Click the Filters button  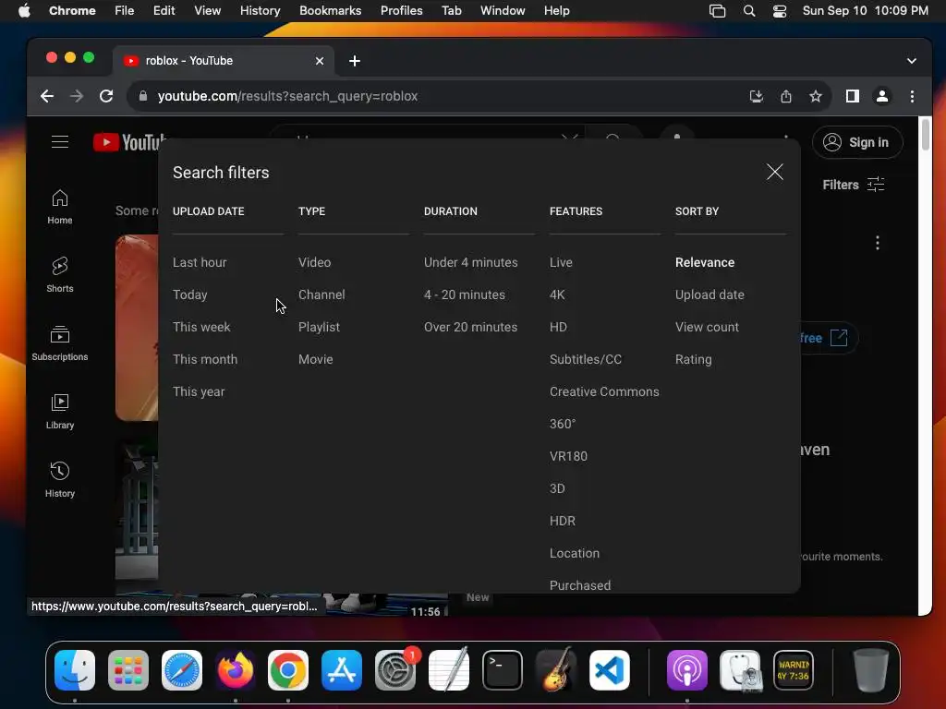tap(853, 185)
